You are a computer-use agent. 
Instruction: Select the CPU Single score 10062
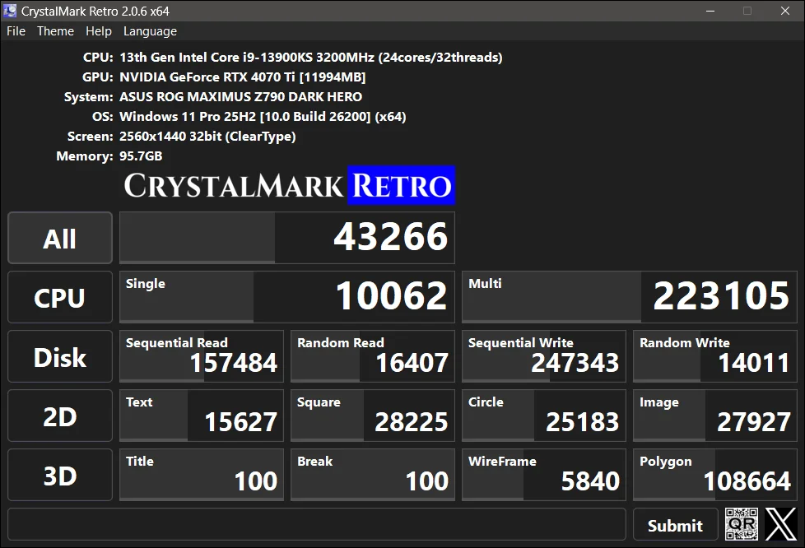287,298
